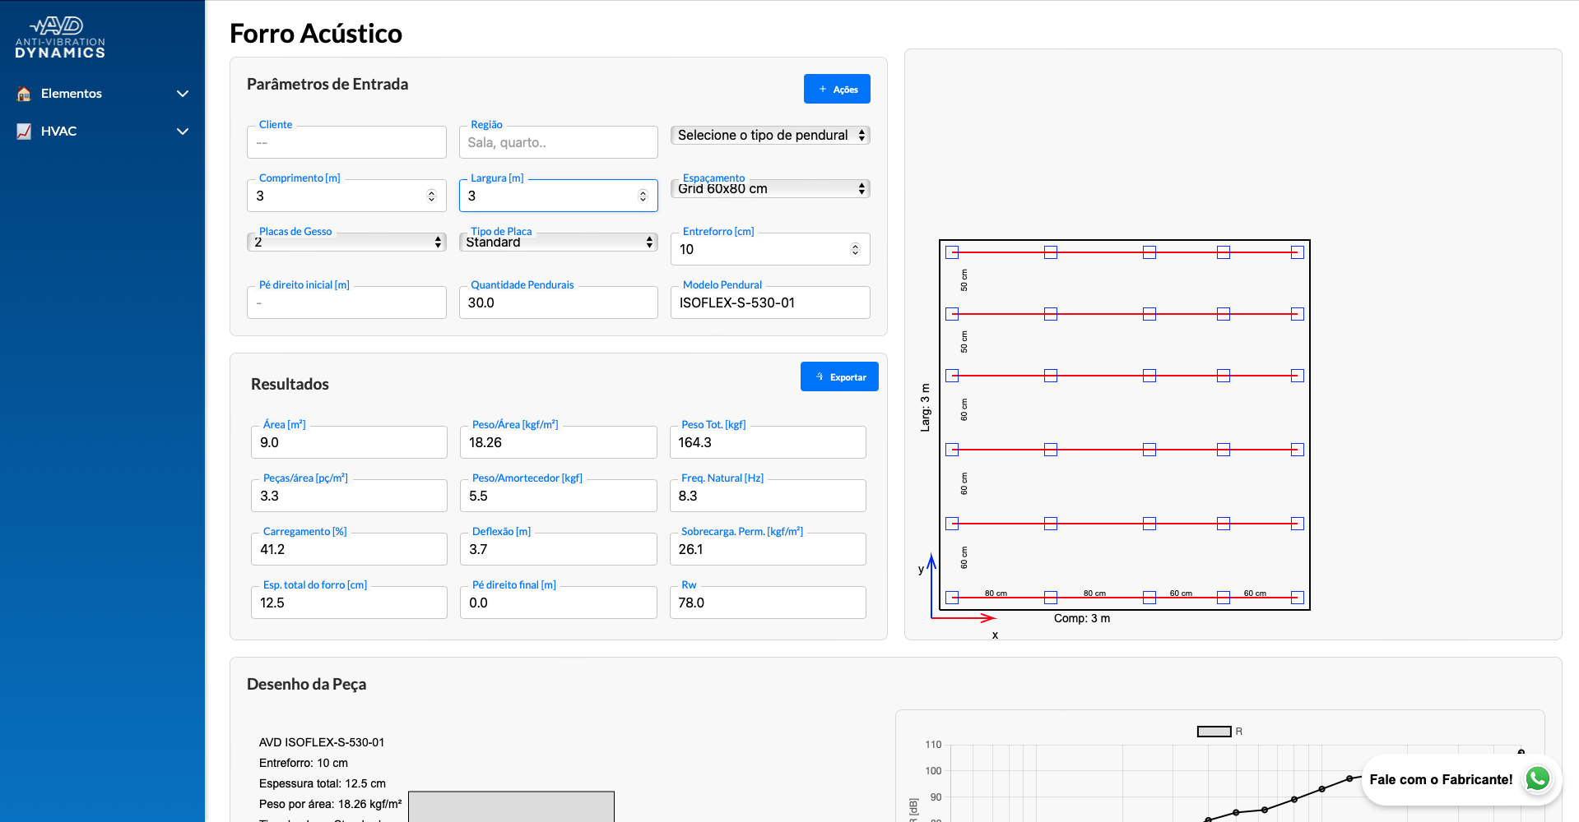
Task: Click the Comp: 3 m diagram label
Action: (1082, 618)
